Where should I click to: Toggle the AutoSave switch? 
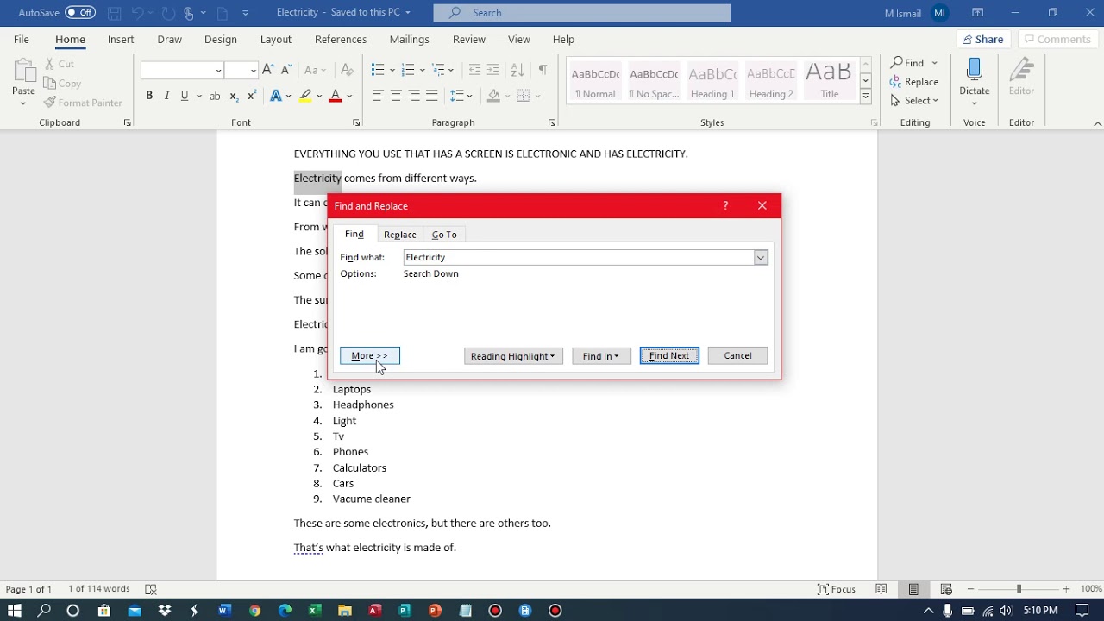point(80,13)
